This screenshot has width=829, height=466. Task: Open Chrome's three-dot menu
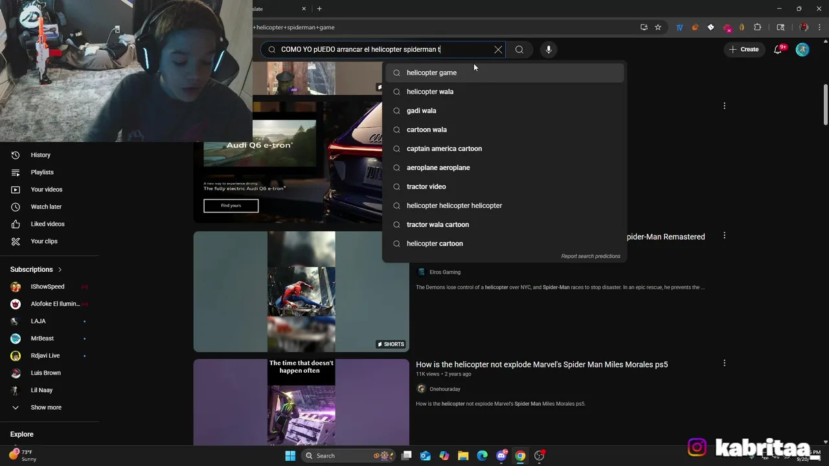(819, 27)
